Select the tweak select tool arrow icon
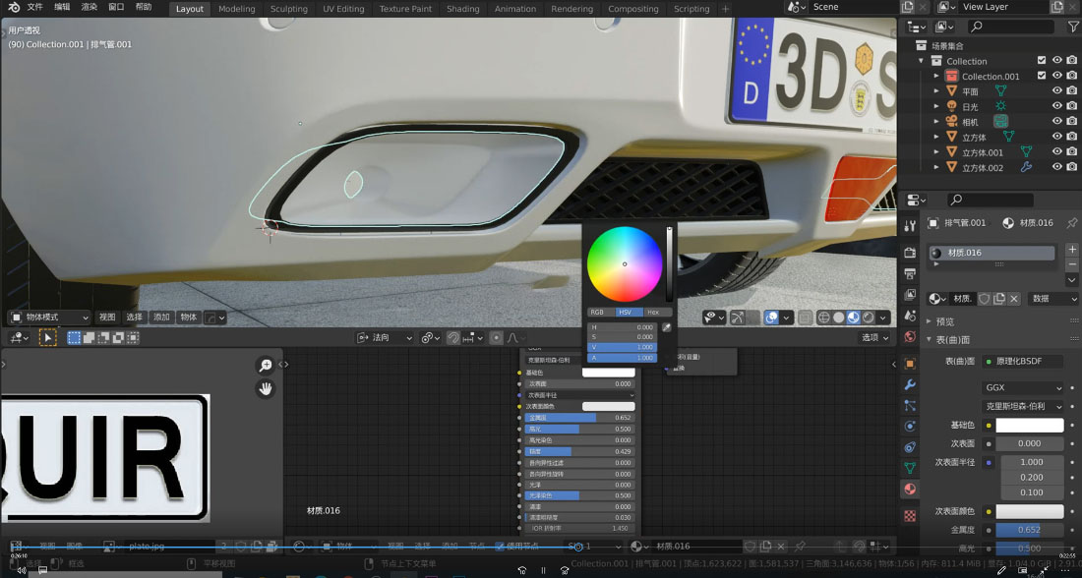Screen dimensions: 1082x578 tap(47, 337)
